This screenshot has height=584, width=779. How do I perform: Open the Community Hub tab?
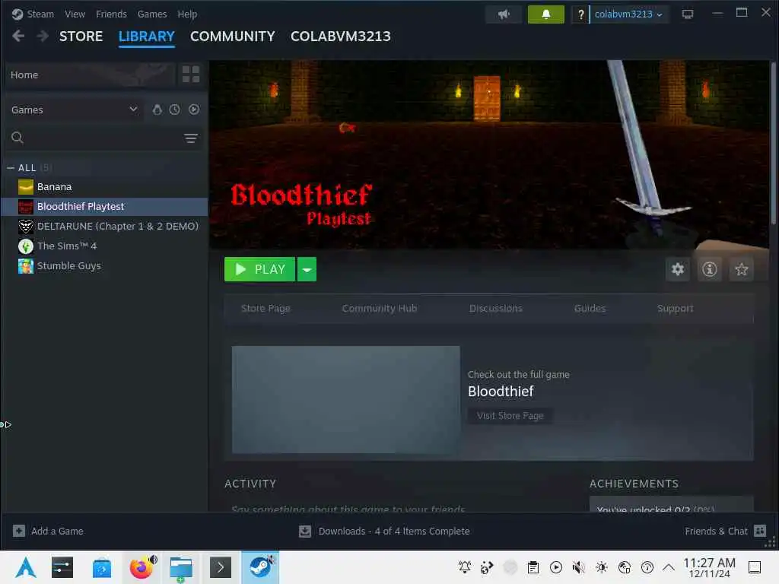[380, 309]
